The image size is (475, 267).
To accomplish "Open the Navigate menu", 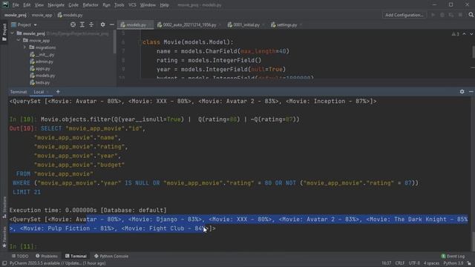I will click(x=56, y=5).
